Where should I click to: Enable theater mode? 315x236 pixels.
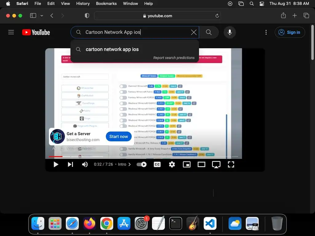tap(201, 165)
